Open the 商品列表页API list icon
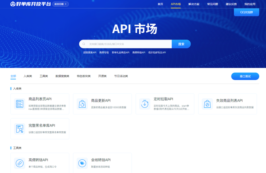 tap(20, 104)
